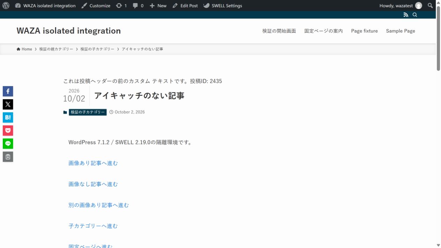The width and height of the screenshot is (441, 248).
Task: Follow 子カテゴリーへ進む link
Action: point(93,226)
